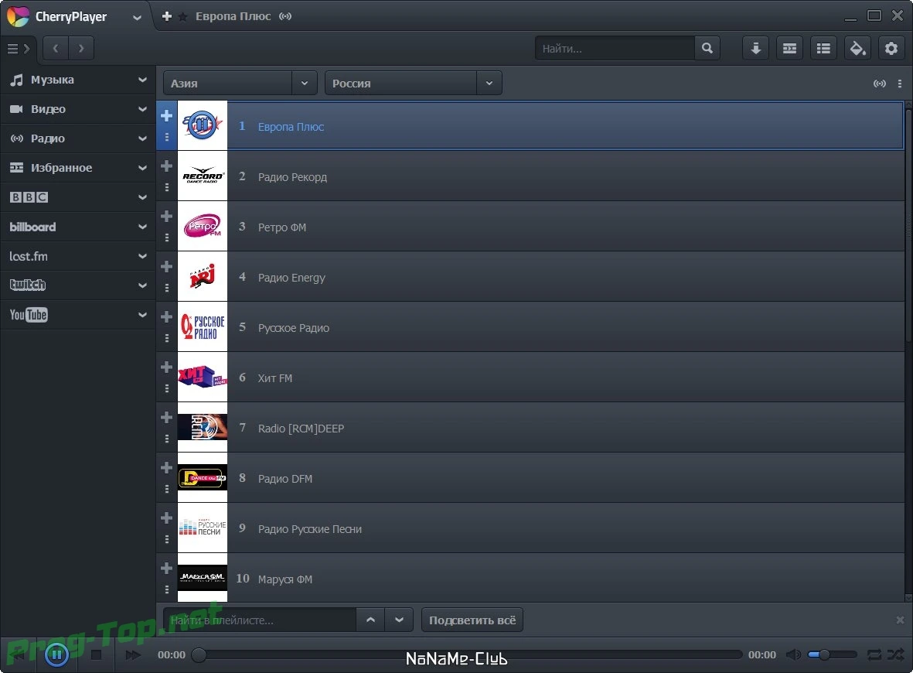
Task: Select station Радио DFM
Action: [x=530, y=478]
